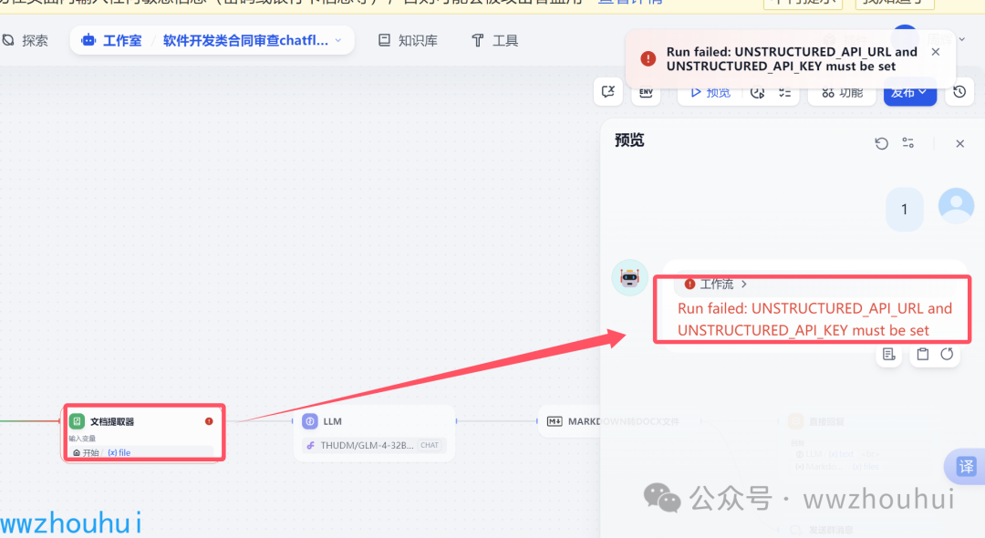Open the ENV environment variables button
Image resolution: width=985 pixels, height=538 pixels.
click(646, 92)
